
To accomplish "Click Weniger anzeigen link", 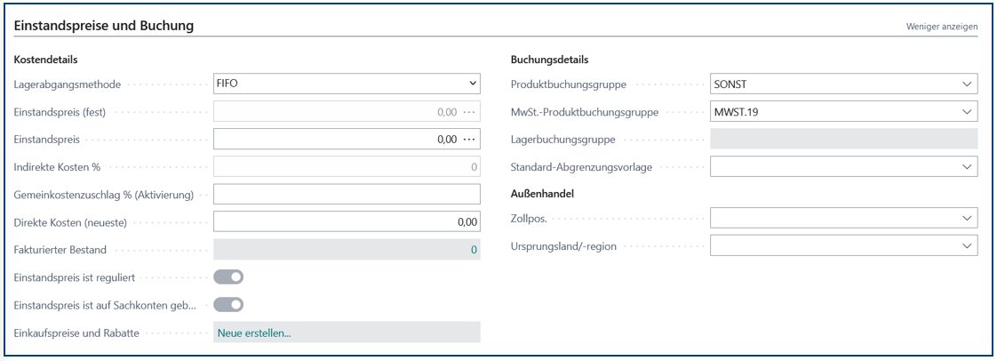I will [x=942, y=27].
